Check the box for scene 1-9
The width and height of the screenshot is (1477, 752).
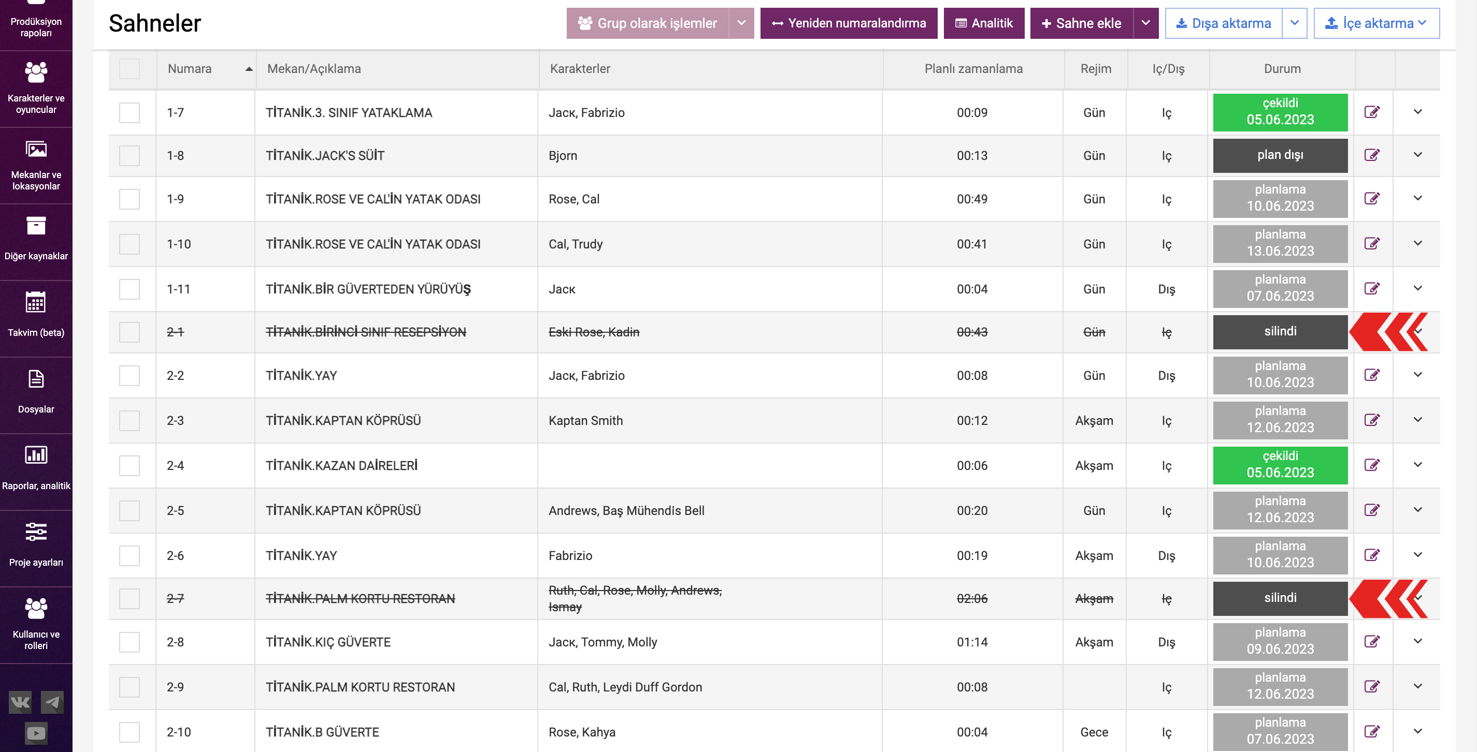[130, 199]
